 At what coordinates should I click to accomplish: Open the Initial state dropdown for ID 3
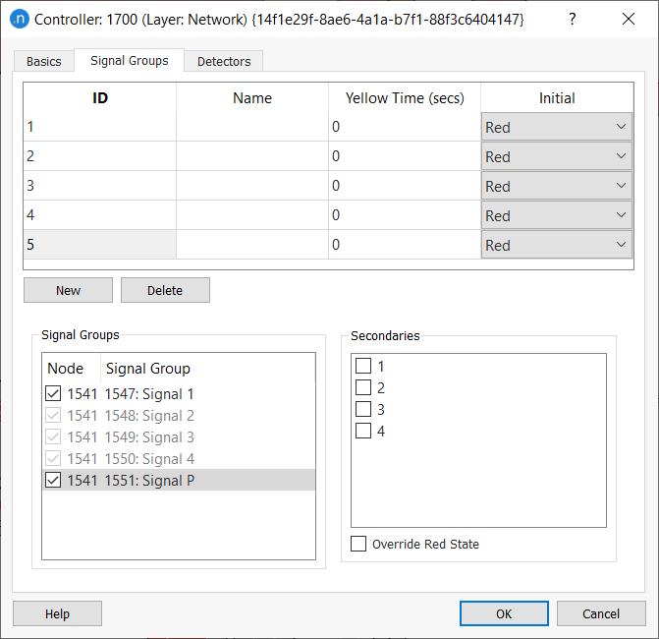[557, 186]
